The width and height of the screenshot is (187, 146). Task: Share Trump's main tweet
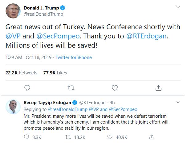(158, 88)
